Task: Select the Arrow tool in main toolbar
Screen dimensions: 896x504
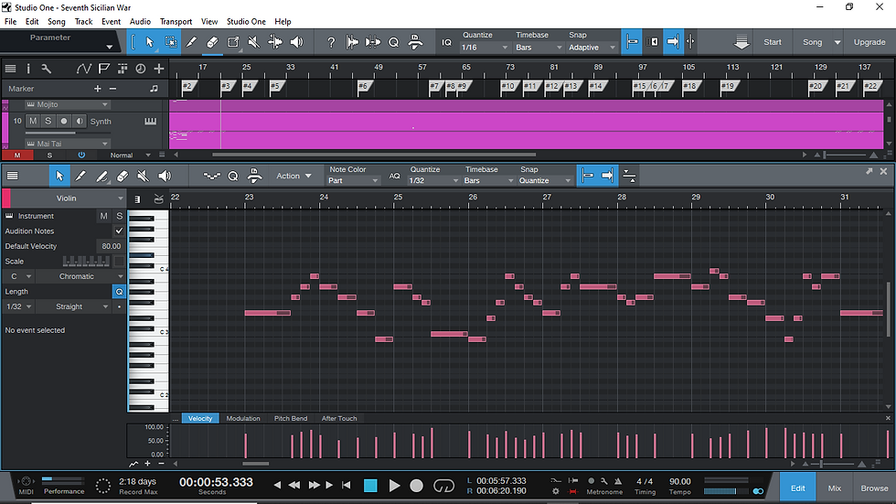Action: (149, 42)
